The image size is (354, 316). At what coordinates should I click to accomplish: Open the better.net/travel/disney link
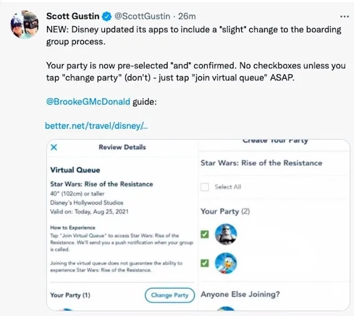(96, 126)
